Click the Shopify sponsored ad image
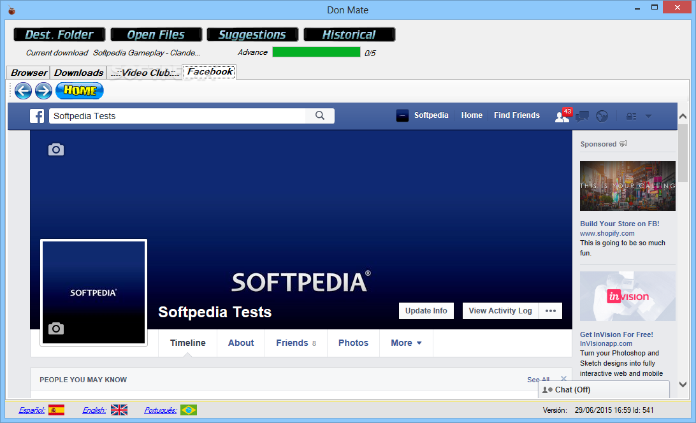This screenshot has height=423, width=696. click(x=628, y=186)
